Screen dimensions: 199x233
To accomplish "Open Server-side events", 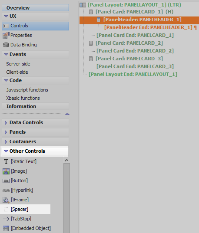I will point(18,64).
